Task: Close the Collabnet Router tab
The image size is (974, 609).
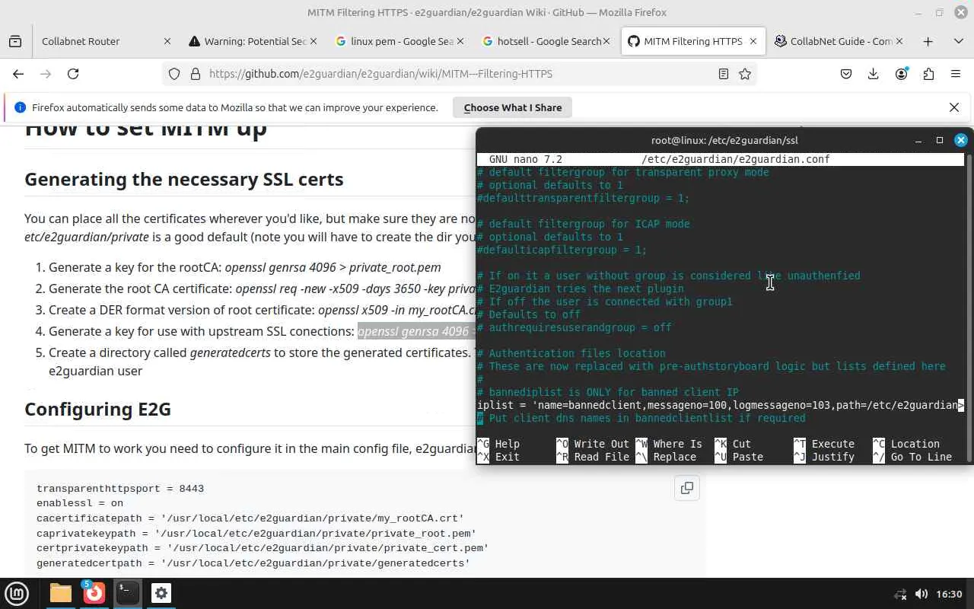Action: tap(167, 41)
